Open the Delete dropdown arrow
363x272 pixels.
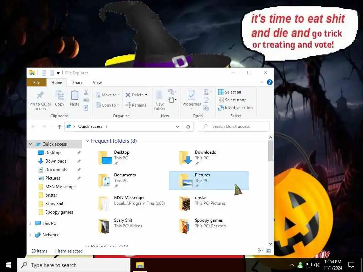tap(146, 95)
